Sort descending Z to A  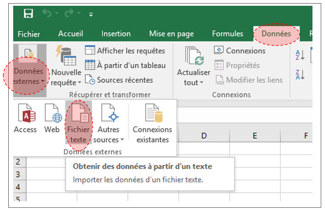(x=300, y=74)
